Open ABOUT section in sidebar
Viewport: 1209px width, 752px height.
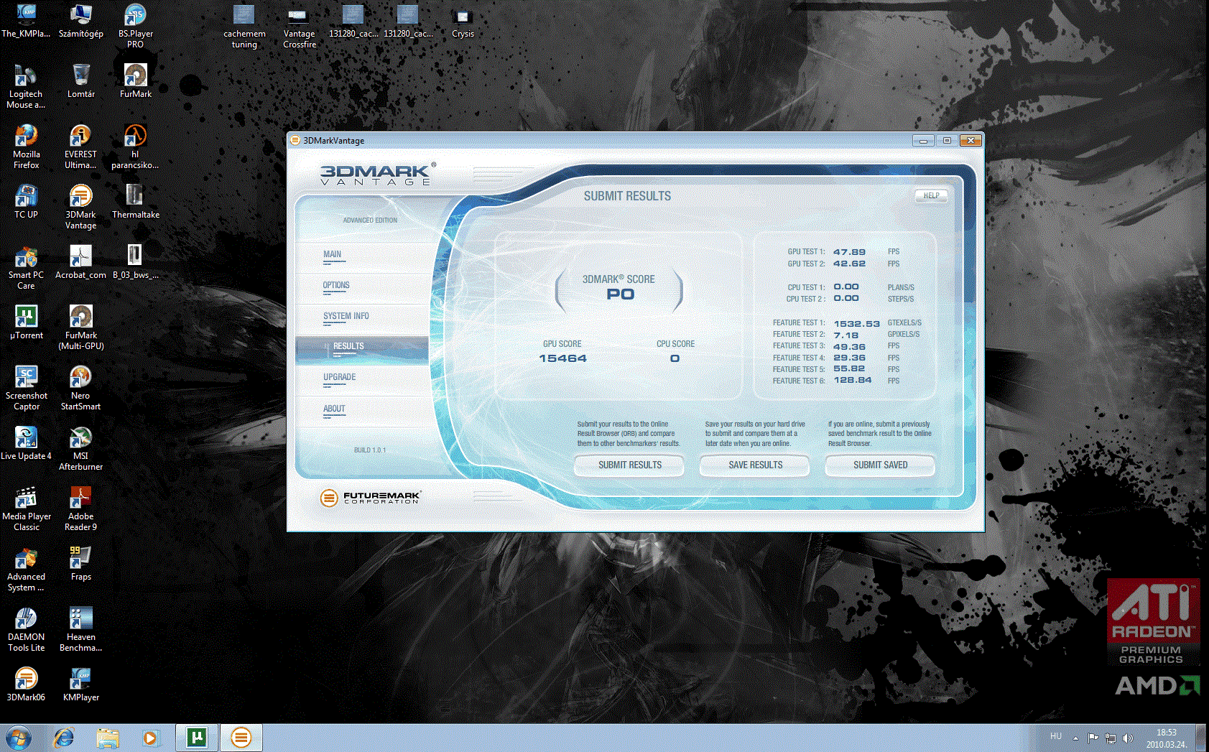334,409
